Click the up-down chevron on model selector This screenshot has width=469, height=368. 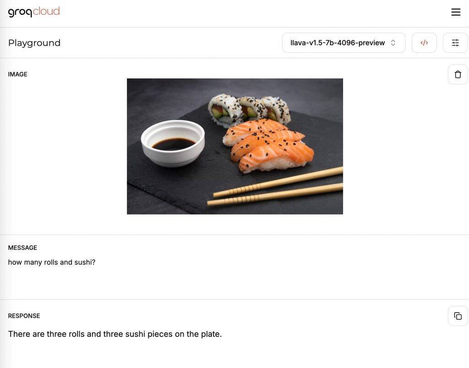click(x=393, y=43)
